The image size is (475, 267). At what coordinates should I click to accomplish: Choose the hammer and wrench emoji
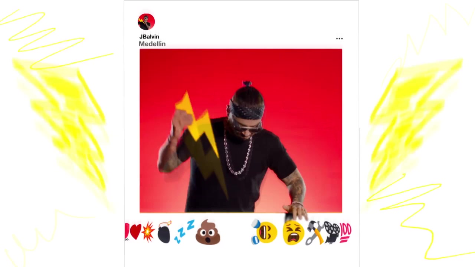(315, 233)
